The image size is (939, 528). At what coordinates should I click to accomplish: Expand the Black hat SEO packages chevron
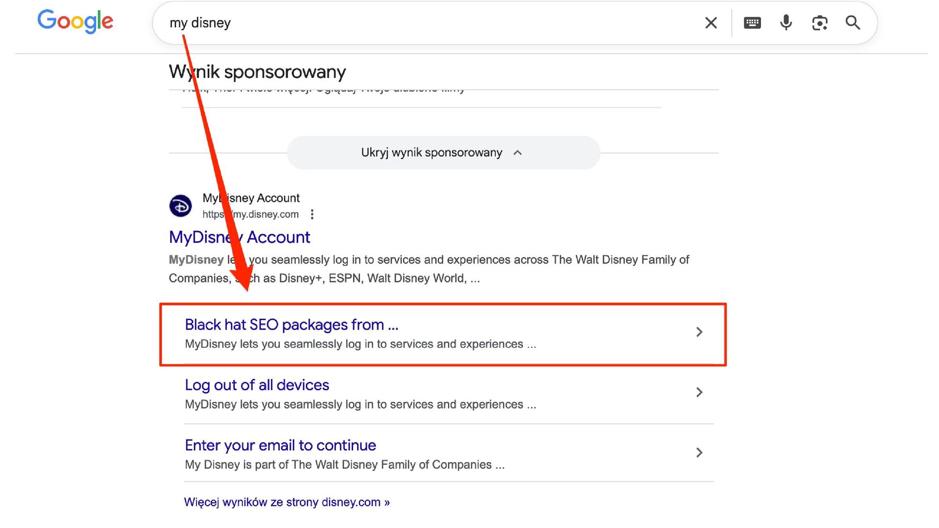pyautogui.click(x=699, y=332)
